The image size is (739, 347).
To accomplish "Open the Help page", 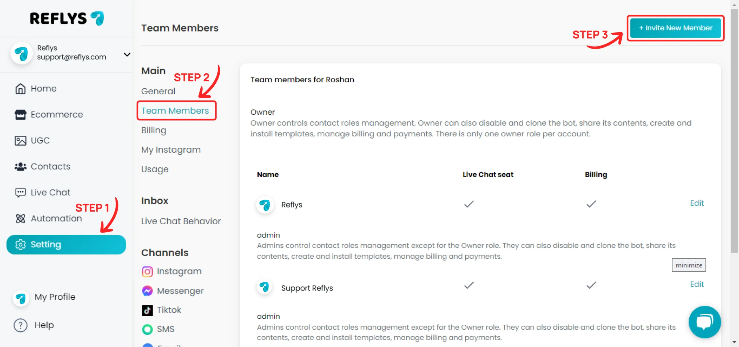I will (44, 325).
